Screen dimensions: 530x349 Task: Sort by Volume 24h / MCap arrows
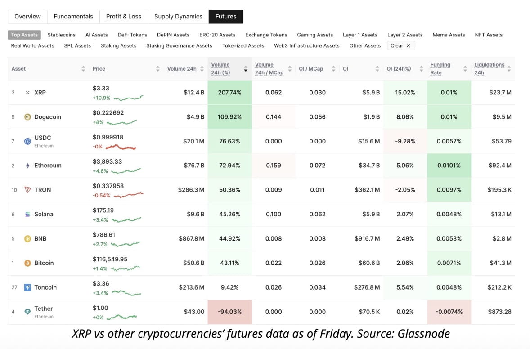click(290, 68)
